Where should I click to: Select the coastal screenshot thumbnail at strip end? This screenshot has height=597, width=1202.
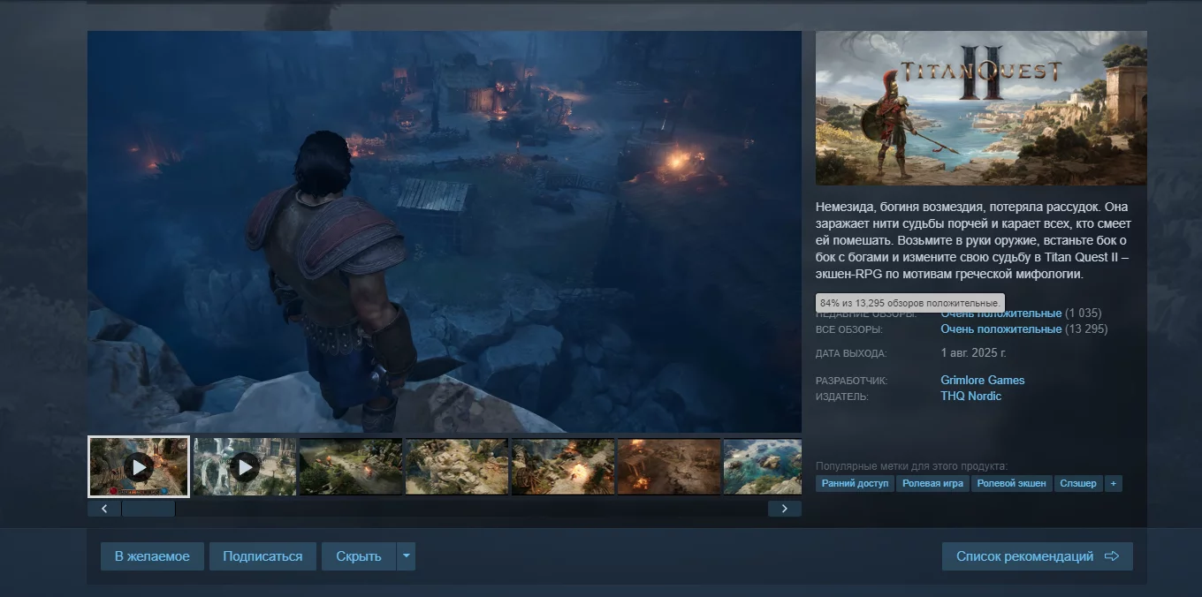click(763, 466)
